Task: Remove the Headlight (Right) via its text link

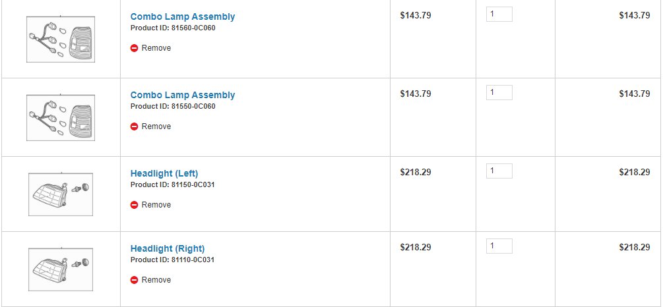Action: coord(156,280)
